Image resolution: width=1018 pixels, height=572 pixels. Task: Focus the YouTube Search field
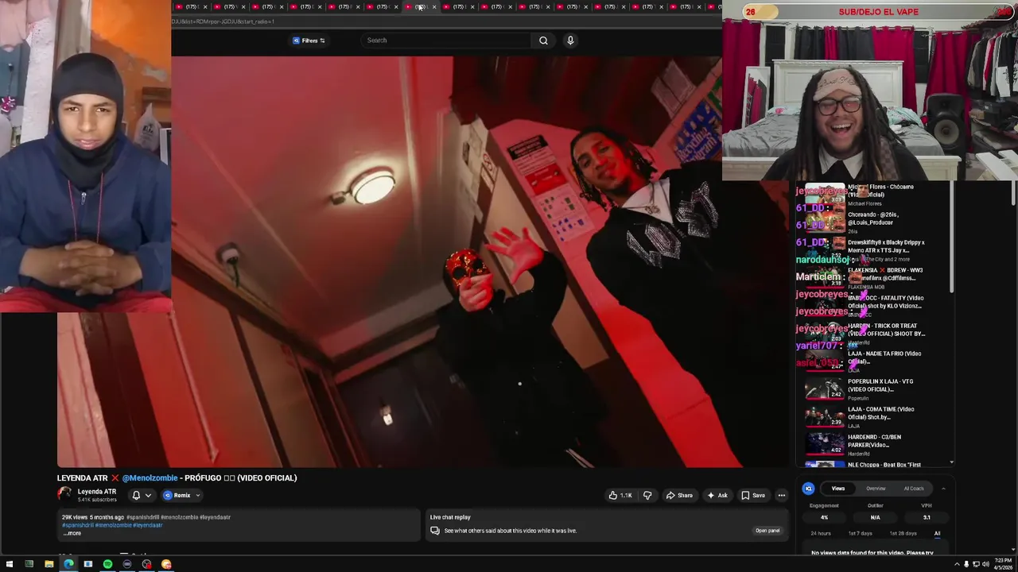(445, 41)
